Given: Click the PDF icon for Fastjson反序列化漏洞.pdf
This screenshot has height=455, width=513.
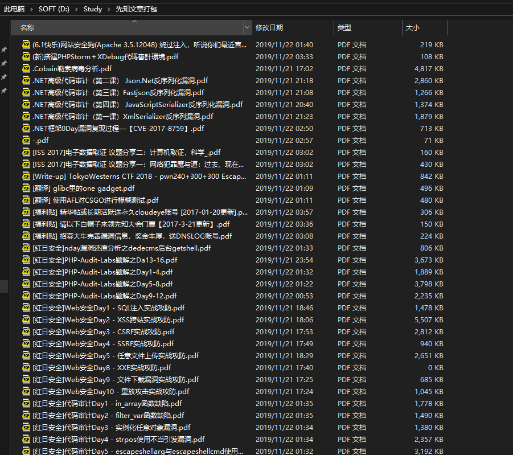Looking at the screenshot, I should tap(26, 92).
